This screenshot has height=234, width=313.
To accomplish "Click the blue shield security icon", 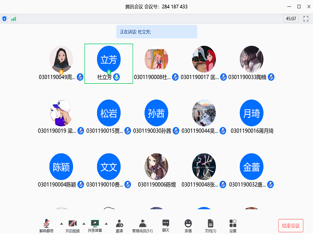I will (5, 19).
